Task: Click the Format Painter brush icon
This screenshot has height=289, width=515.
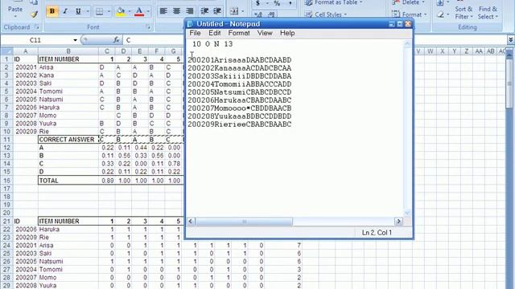Action: 34,14
